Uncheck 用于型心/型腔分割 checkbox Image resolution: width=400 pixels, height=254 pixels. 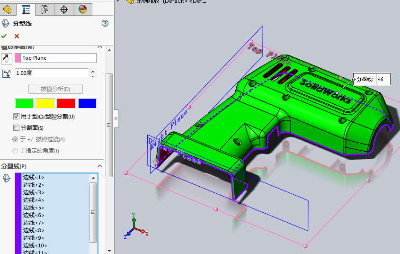[x=16, y=117]
